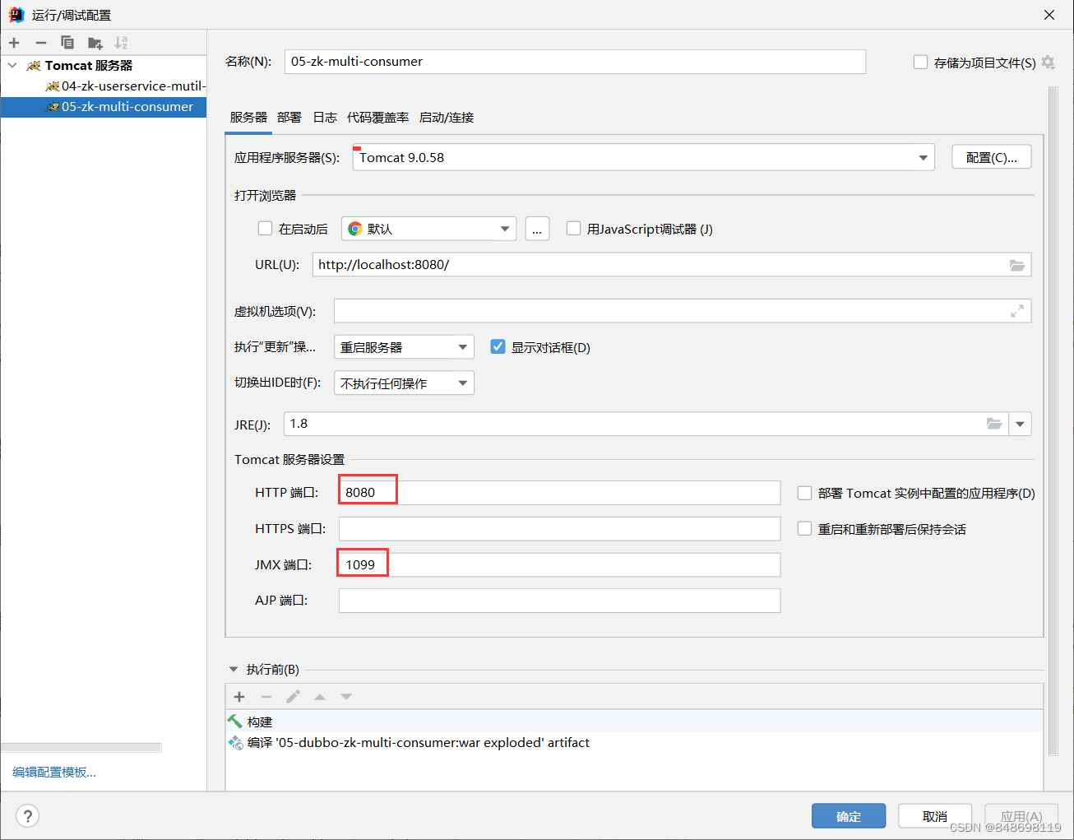This screenshot has width=1074, height=840.
Task: Remove the selected before-launch task
Action: pos(266,697)
